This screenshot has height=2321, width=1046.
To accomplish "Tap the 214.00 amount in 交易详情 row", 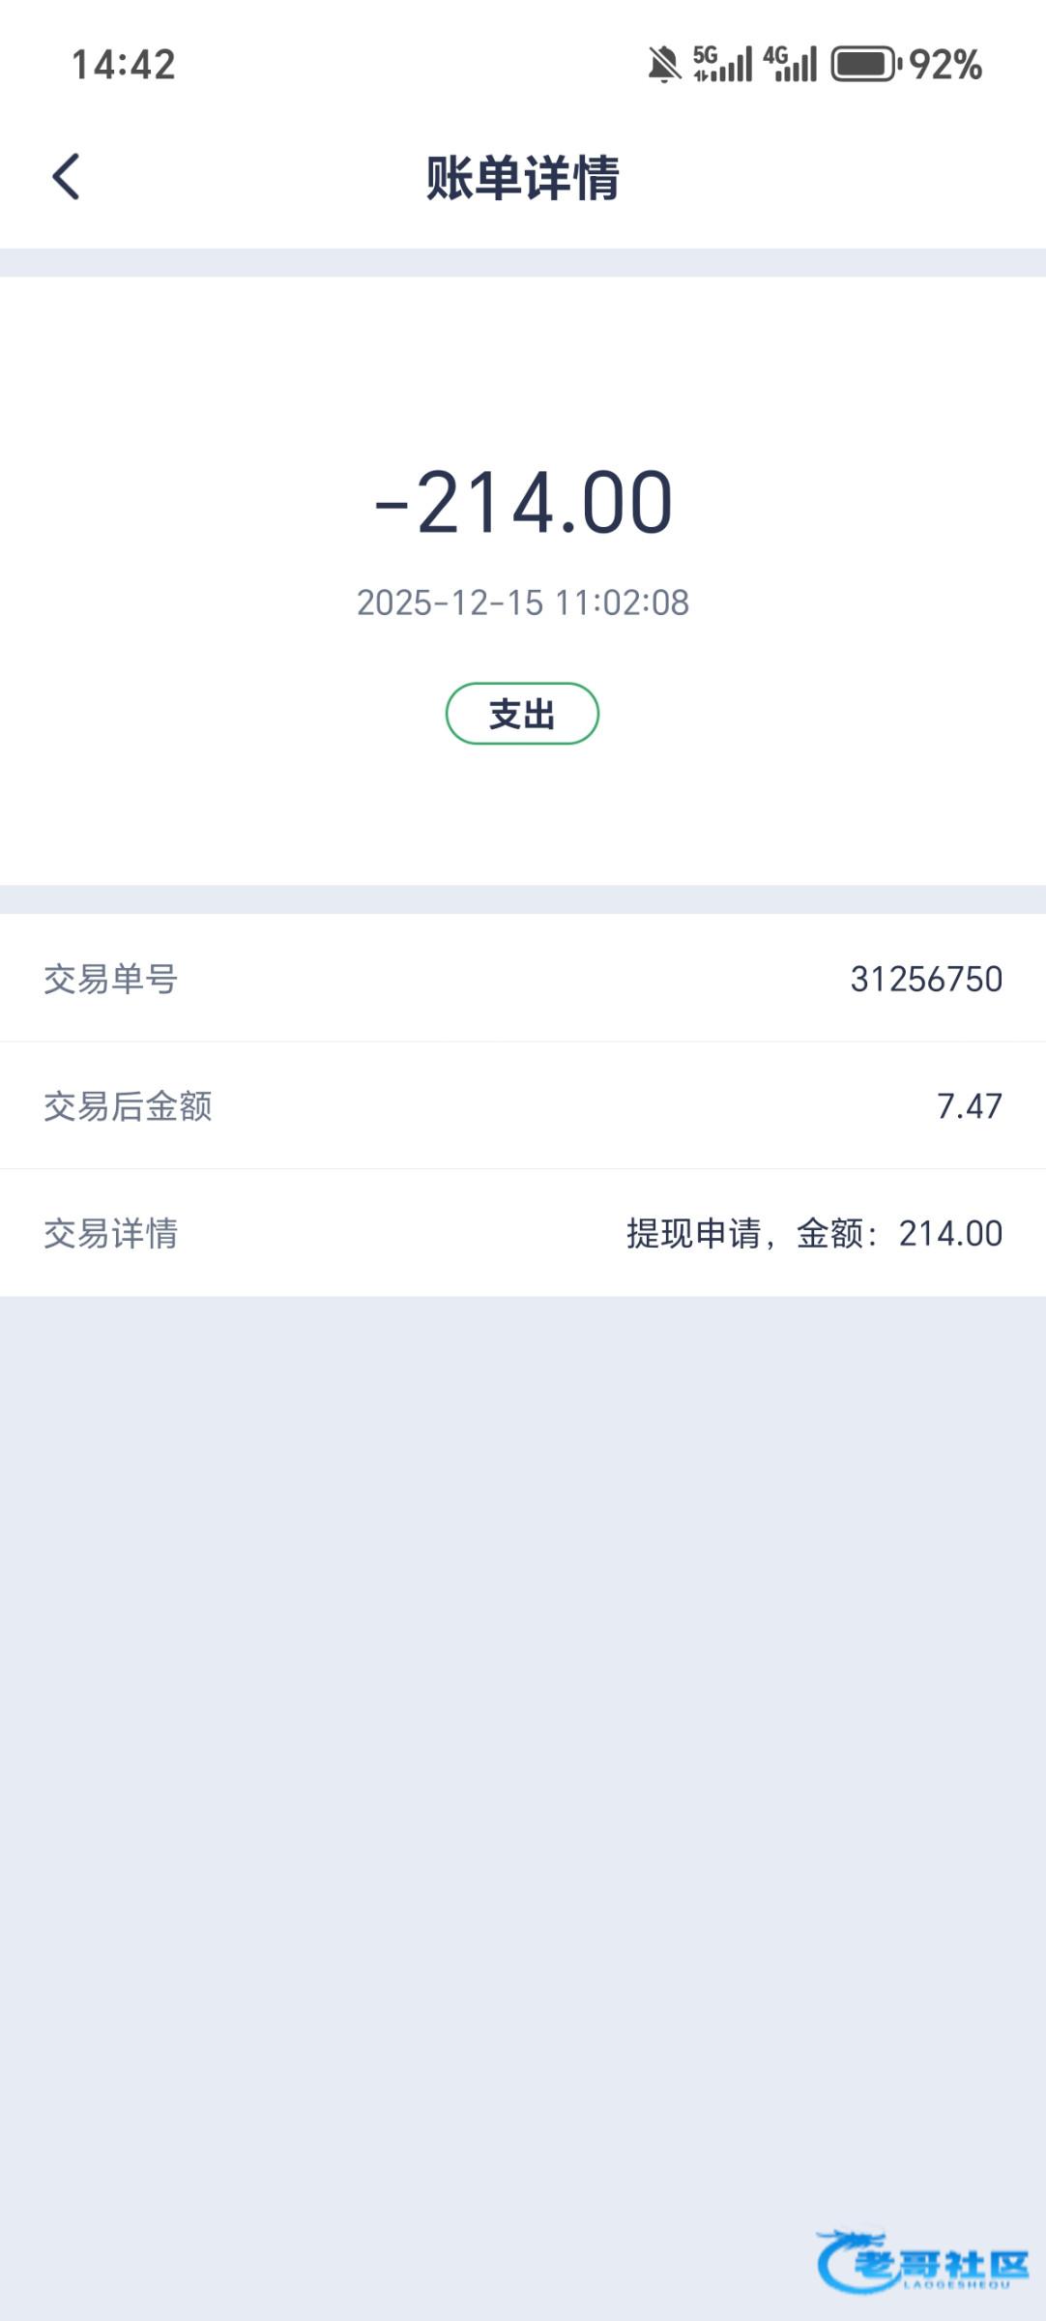I will (x=950, y=1233).
